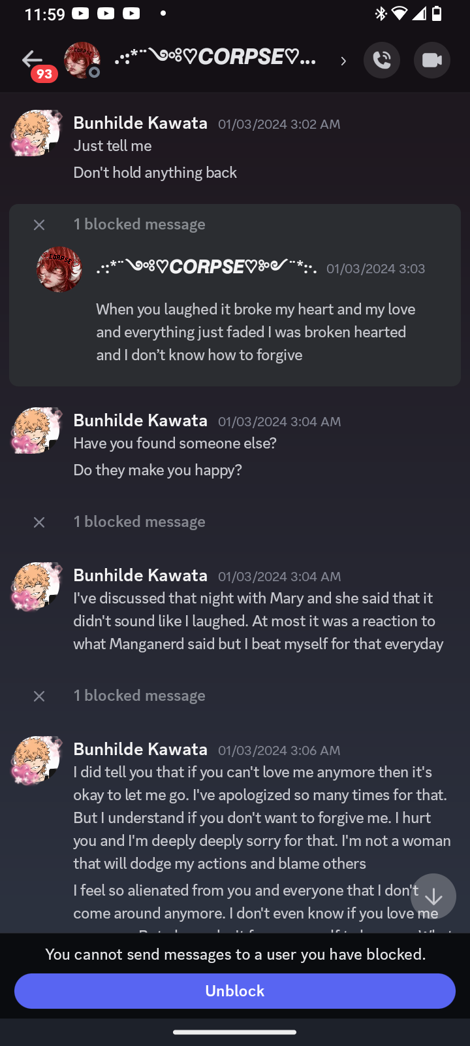Start a voice call

point(382,60)
